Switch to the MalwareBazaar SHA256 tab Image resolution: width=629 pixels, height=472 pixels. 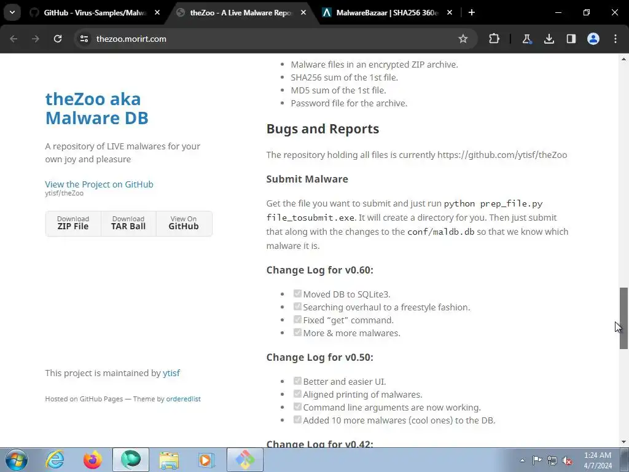tap(387, 12)
